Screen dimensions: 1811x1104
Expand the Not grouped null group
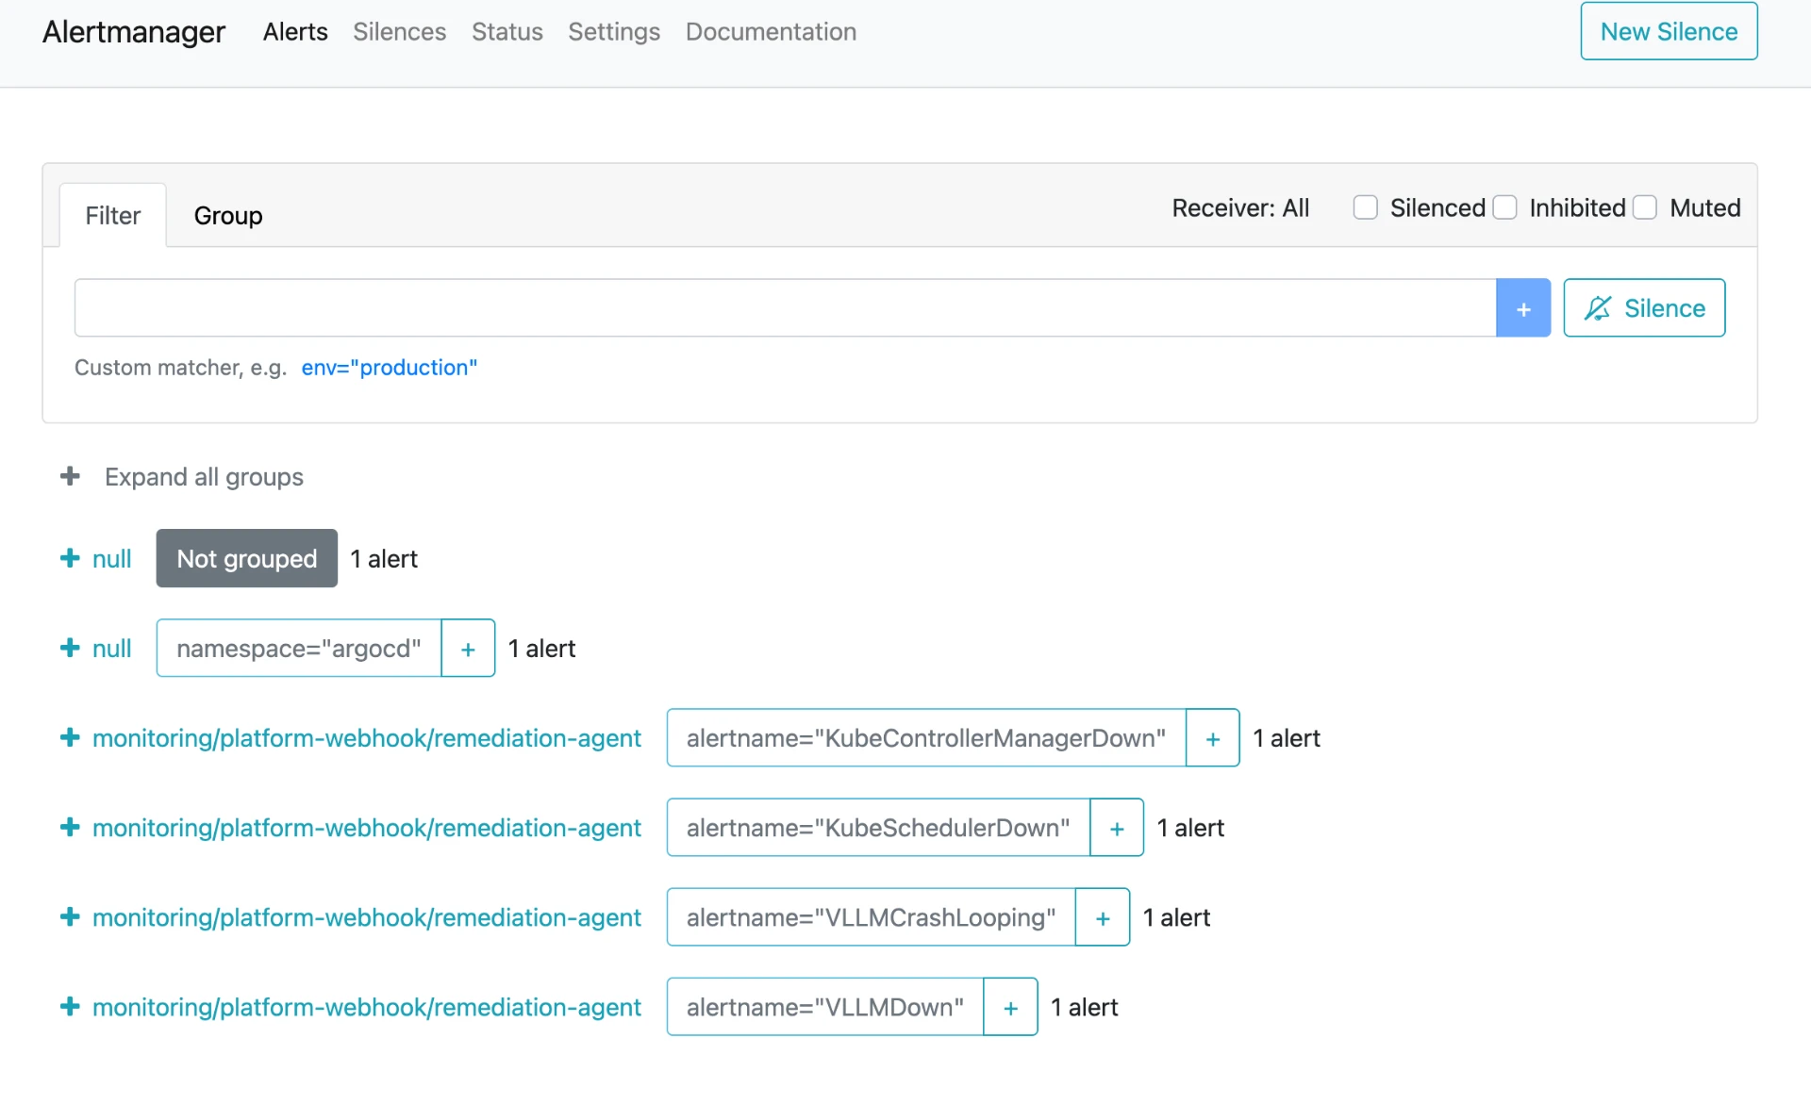click(70, 558)
